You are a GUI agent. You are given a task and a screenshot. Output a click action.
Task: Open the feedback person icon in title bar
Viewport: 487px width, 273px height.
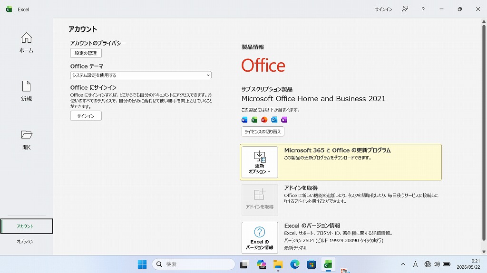coord(405,9)
